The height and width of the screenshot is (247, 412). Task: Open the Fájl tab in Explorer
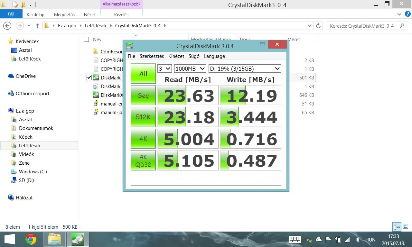pyautogui.click(x=11, y=14)
